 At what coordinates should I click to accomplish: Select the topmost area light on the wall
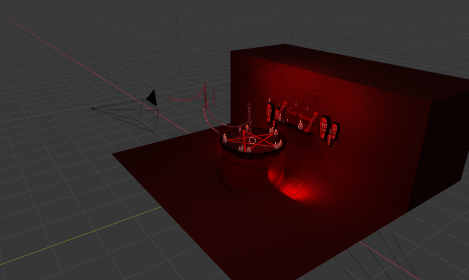(273, 63)
